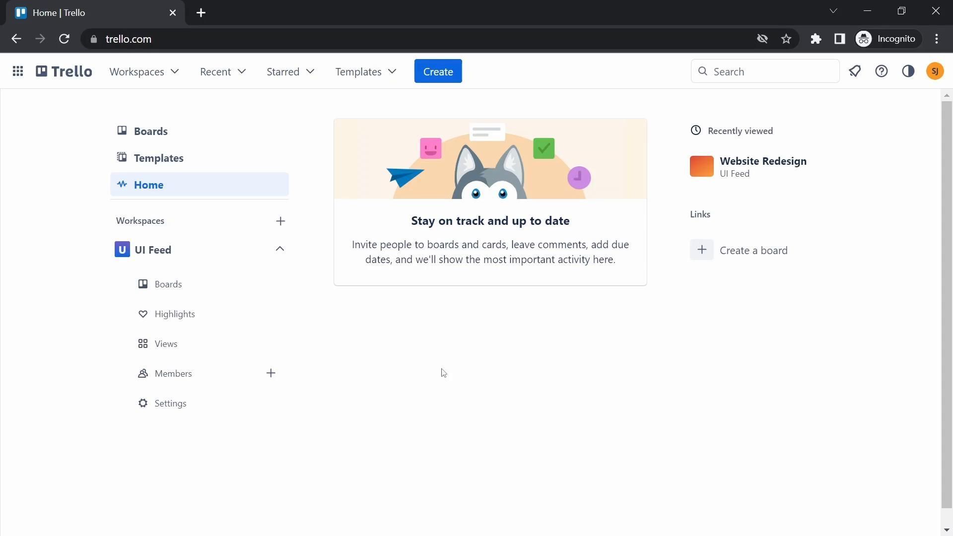Open the orange Website Redesign board thumbnail

701,166
